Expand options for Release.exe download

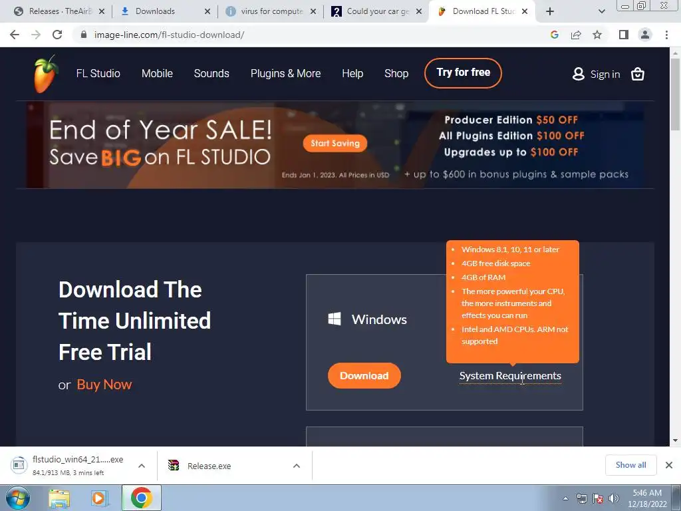pyautogui.click(x=297, y=465)
